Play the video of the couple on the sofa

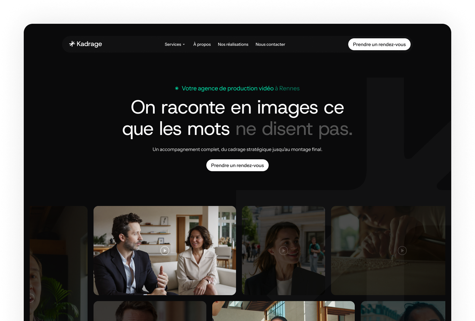pyautogui.click(x=165, y=251)
